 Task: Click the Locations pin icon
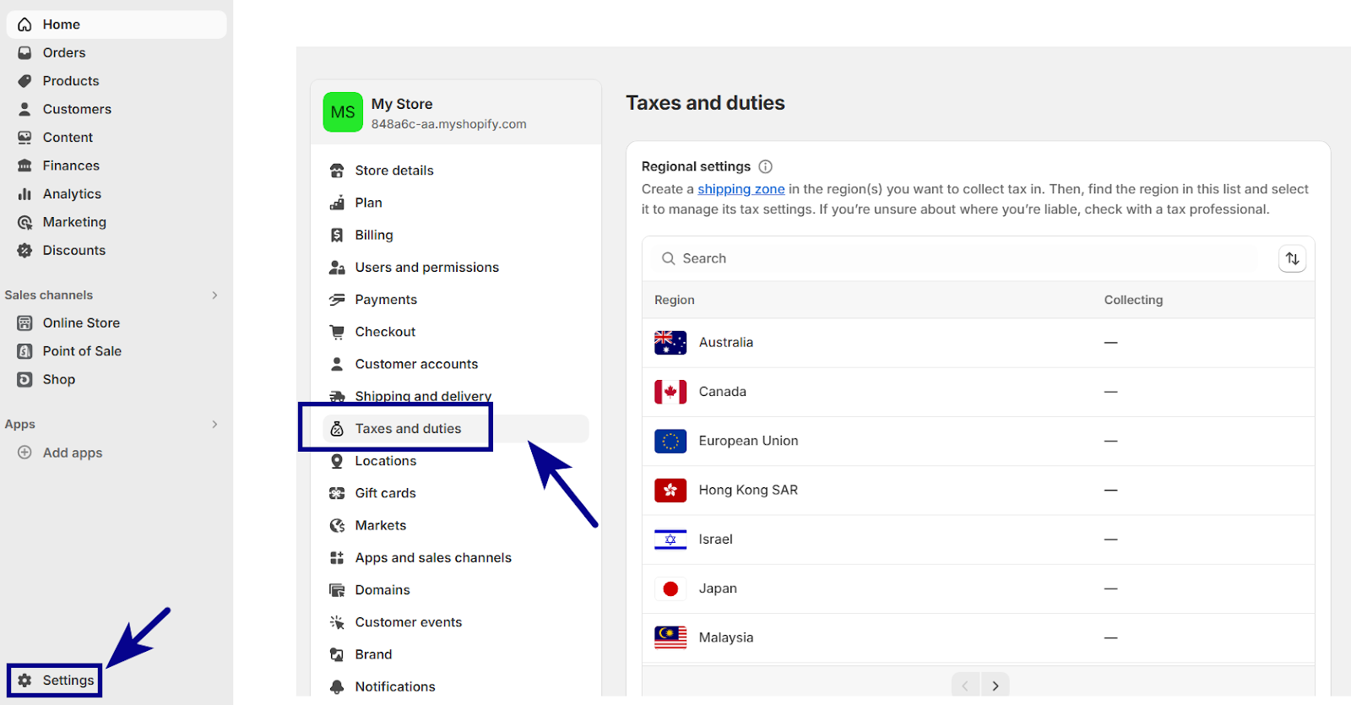[337, 461]
